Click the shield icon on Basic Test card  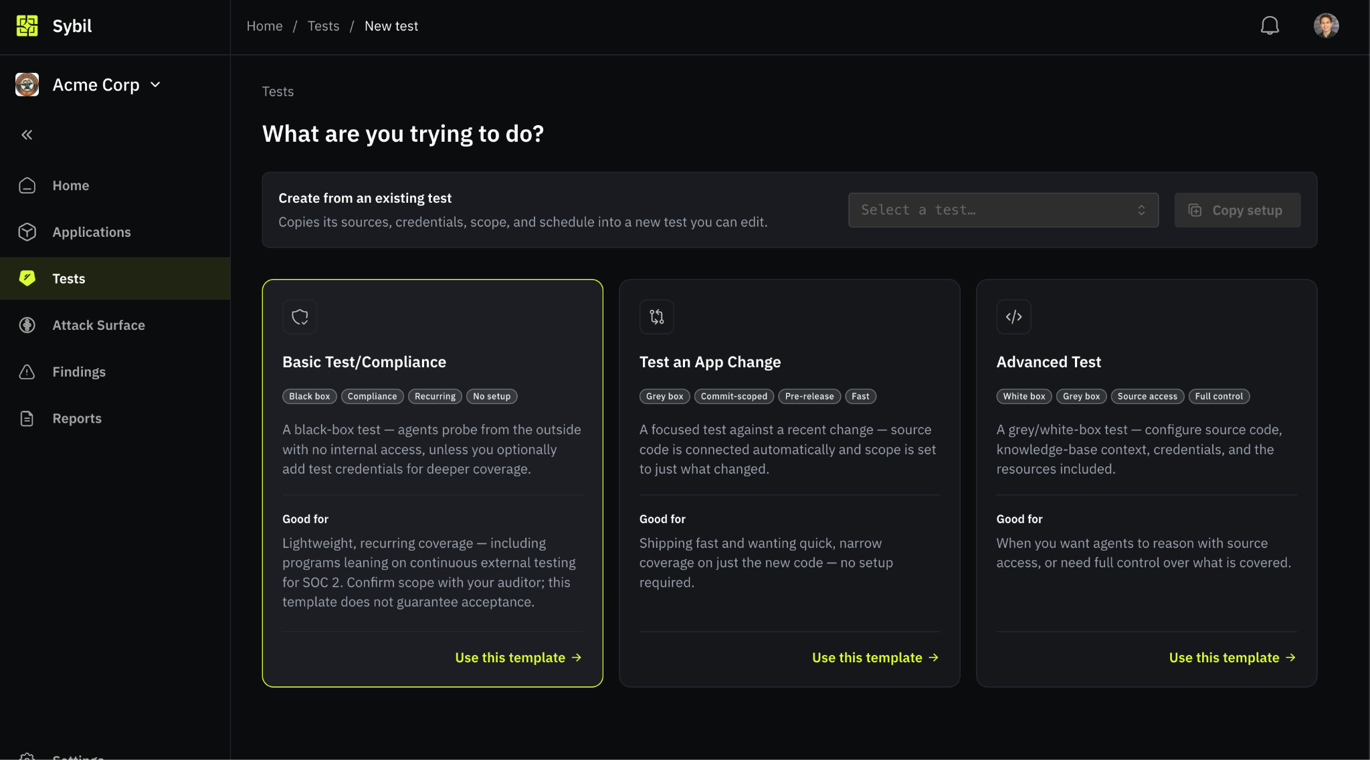point(300,316)
